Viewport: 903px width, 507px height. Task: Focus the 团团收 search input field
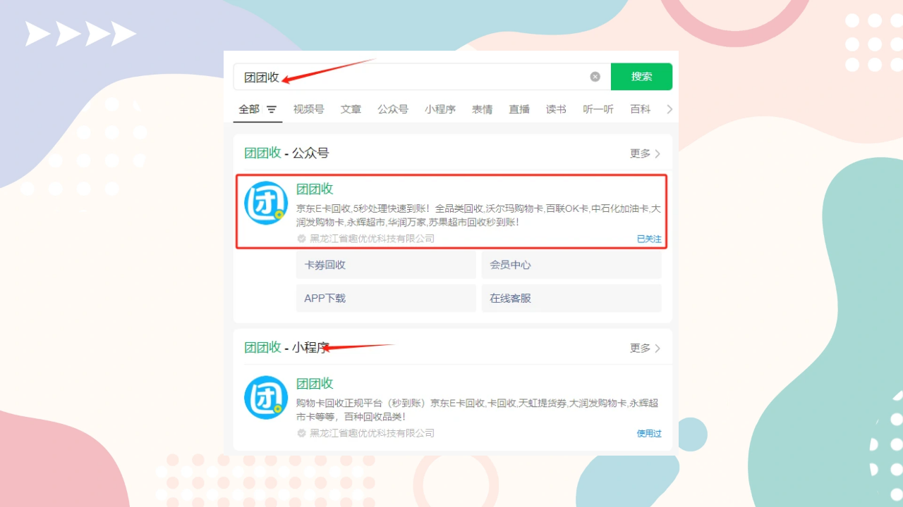422,77
